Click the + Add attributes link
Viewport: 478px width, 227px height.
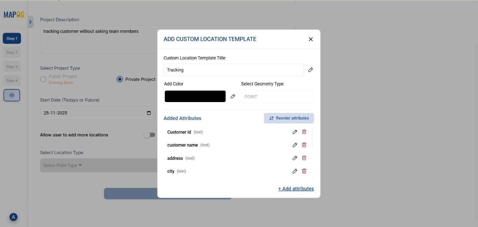(296, 188)
